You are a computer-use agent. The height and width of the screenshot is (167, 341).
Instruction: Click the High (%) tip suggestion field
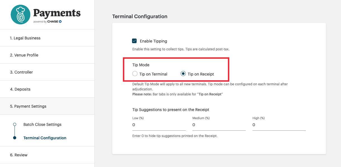279,125
